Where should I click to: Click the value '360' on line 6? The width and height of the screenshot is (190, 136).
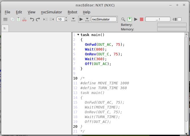99,59
